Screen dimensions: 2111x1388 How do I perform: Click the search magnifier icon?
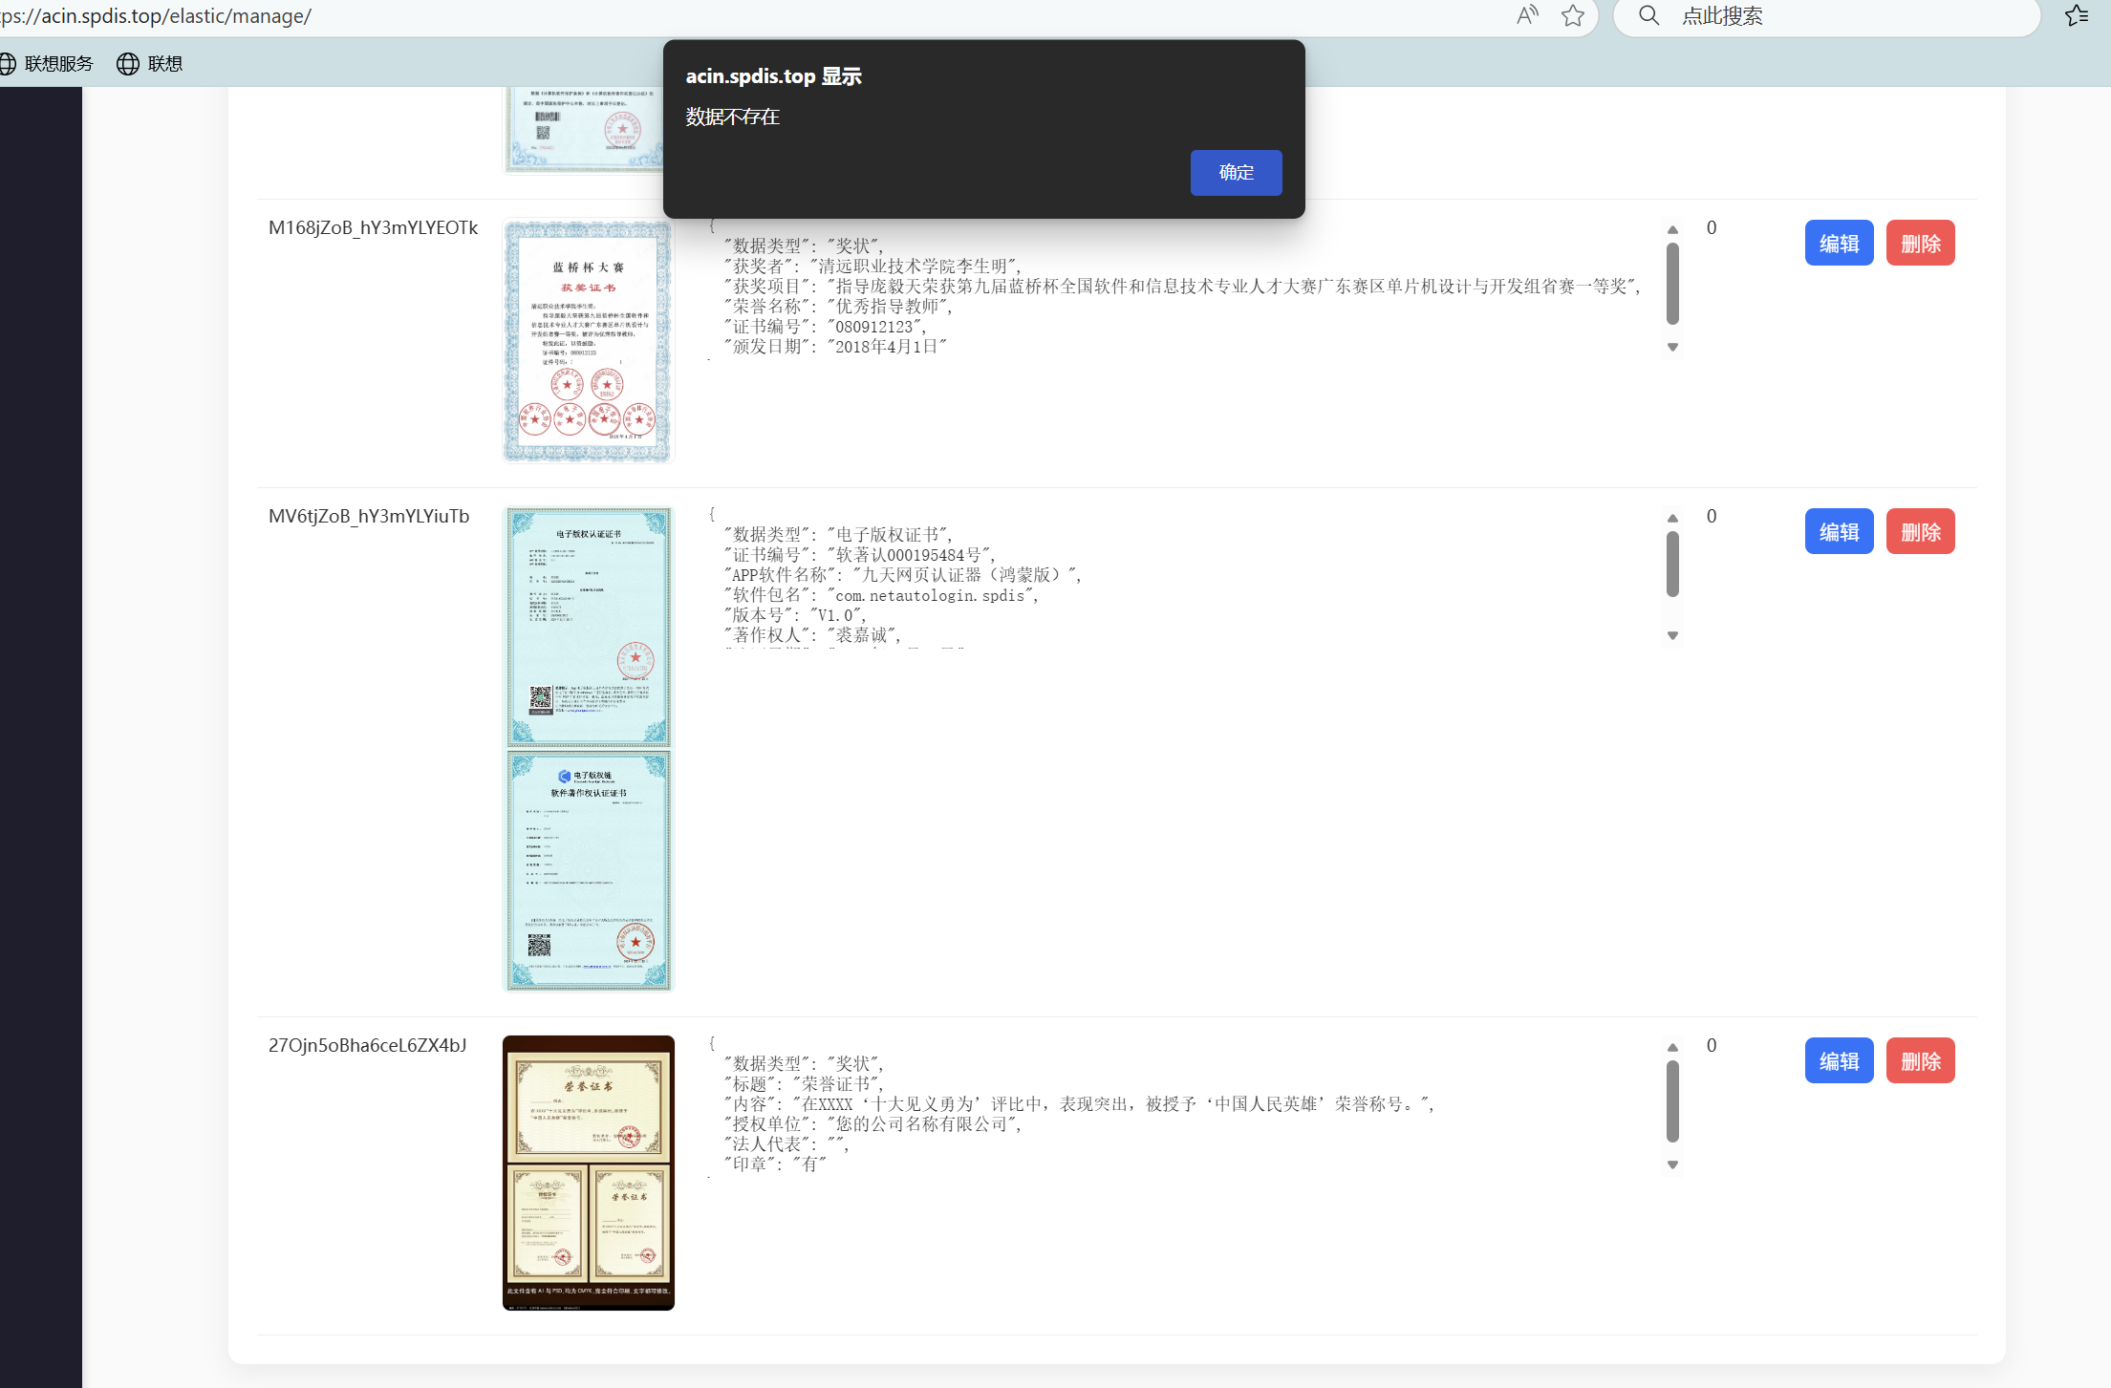point(1649,15)
